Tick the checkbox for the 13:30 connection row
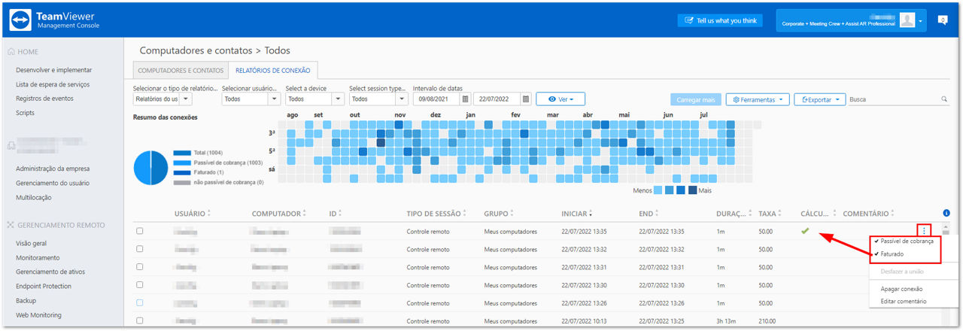Screen dimensions: 963x331 click(140, 285)
